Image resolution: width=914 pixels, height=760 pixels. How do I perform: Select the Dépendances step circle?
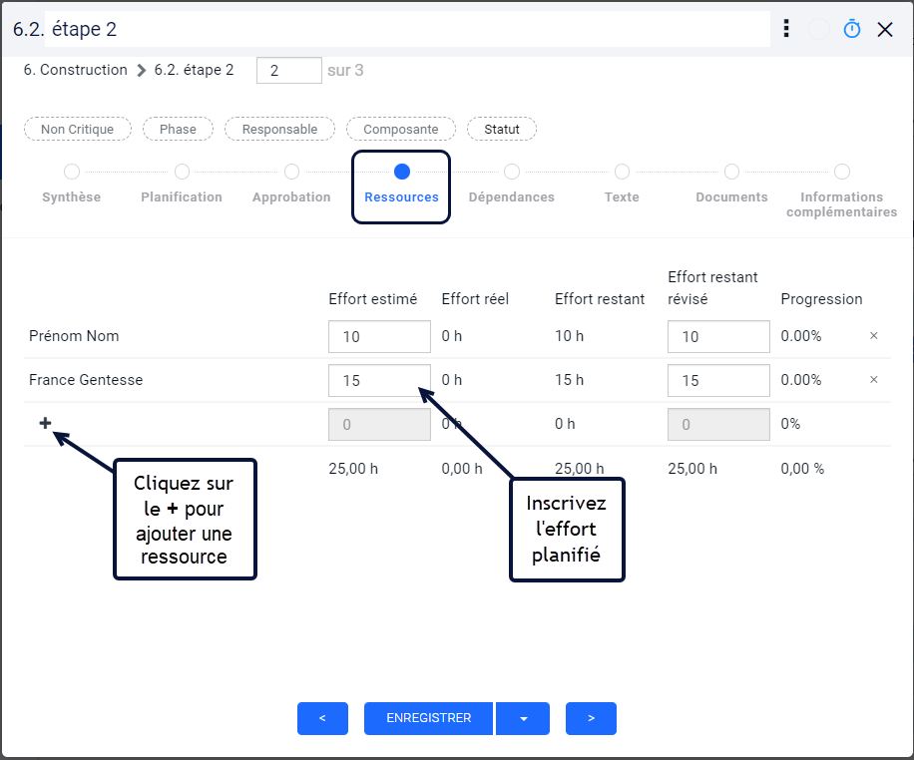coord(512,172)
